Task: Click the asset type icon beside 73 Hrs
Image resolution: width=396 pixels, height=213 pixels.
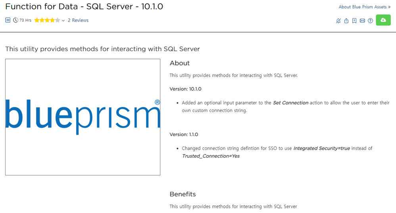Action: (x=8, y=20)
